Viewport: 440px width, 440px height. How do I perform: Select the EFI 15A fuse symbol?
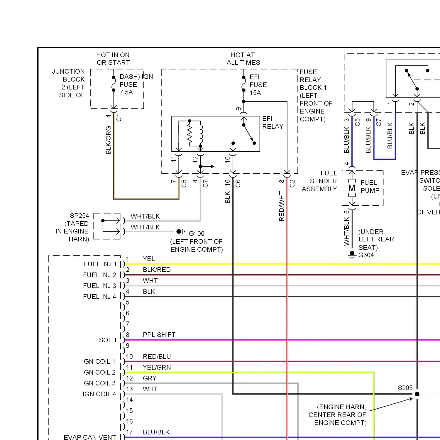pos(244,84)
